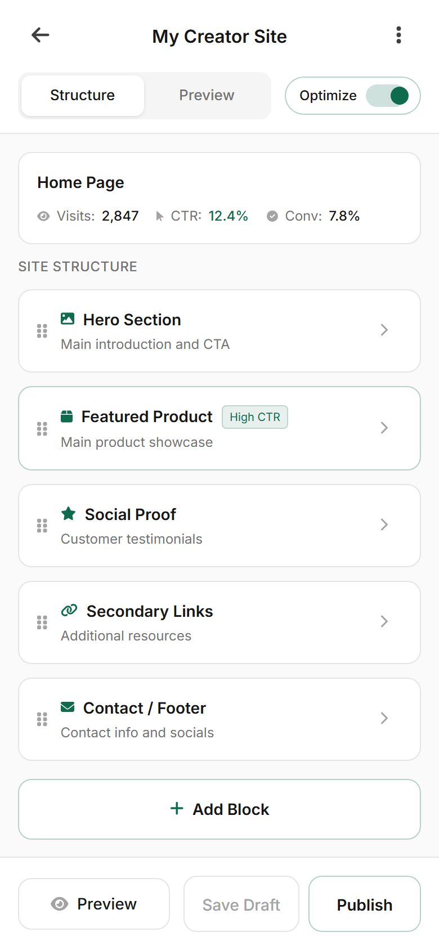439x950 pixels.
Task: Click the eye icon next to Visits stat
Action: coord(43,216)
